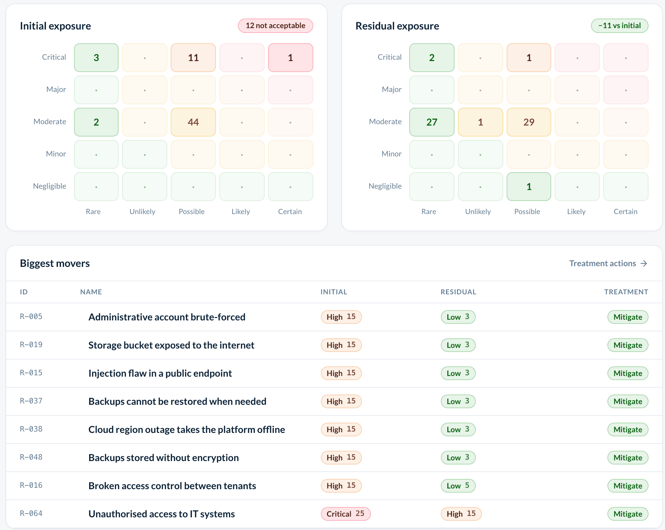Click the Mitigate tag for R-015
The width and height of the screenshot is (665, 530).
coord(628,373)
